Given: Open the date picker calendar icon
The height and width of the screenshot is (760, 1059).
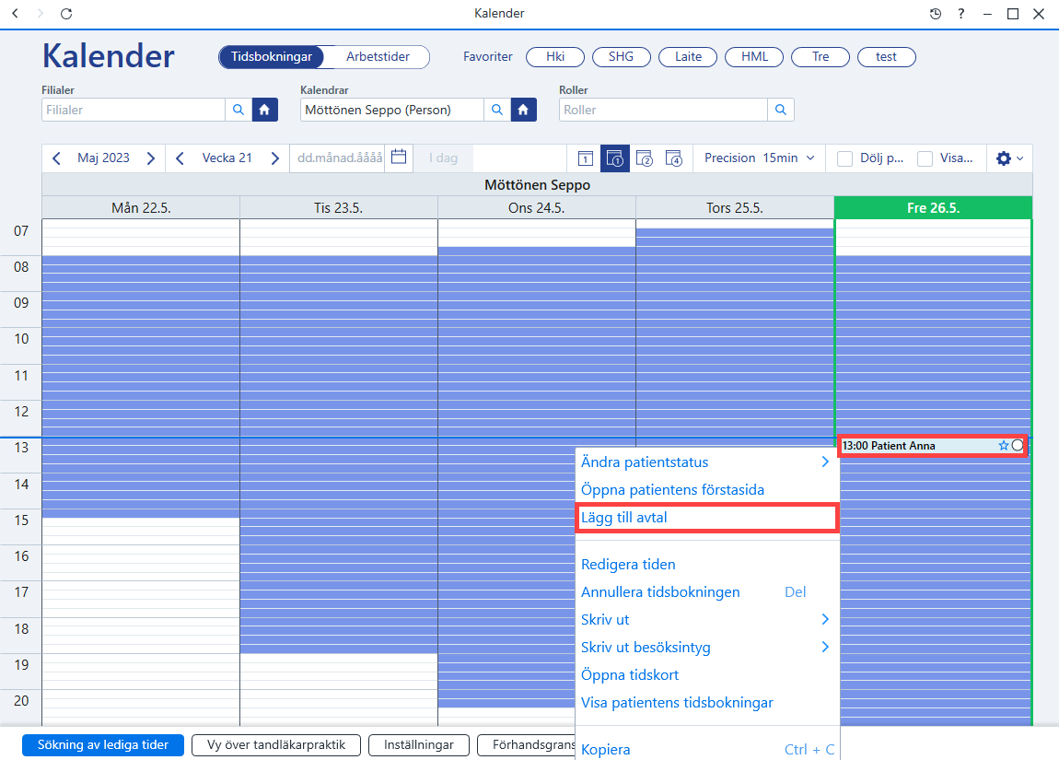Looking at the screenshot, I should [x=399, y=158].
